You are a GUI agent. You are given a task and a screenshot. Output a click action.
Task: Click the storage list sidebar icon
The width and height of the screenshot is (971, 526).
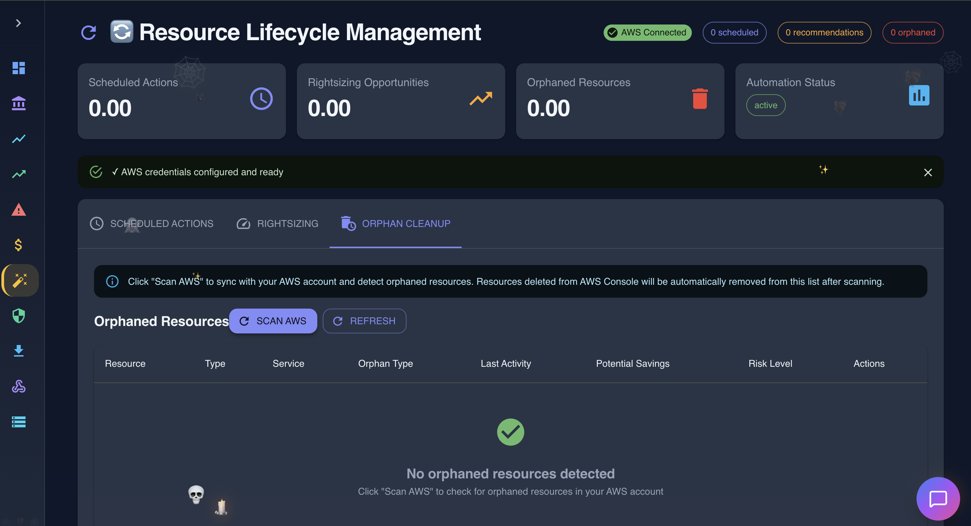coord(18,422)
